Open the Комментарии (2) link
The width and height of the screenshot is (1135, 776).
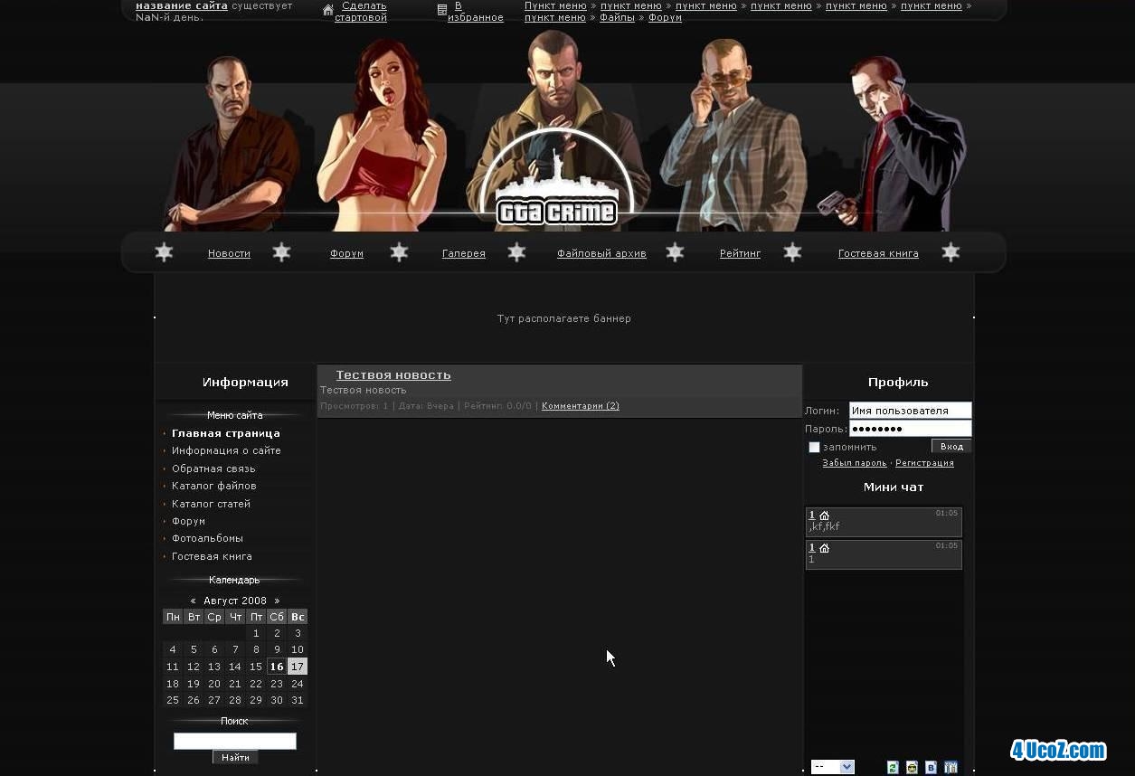581,406
